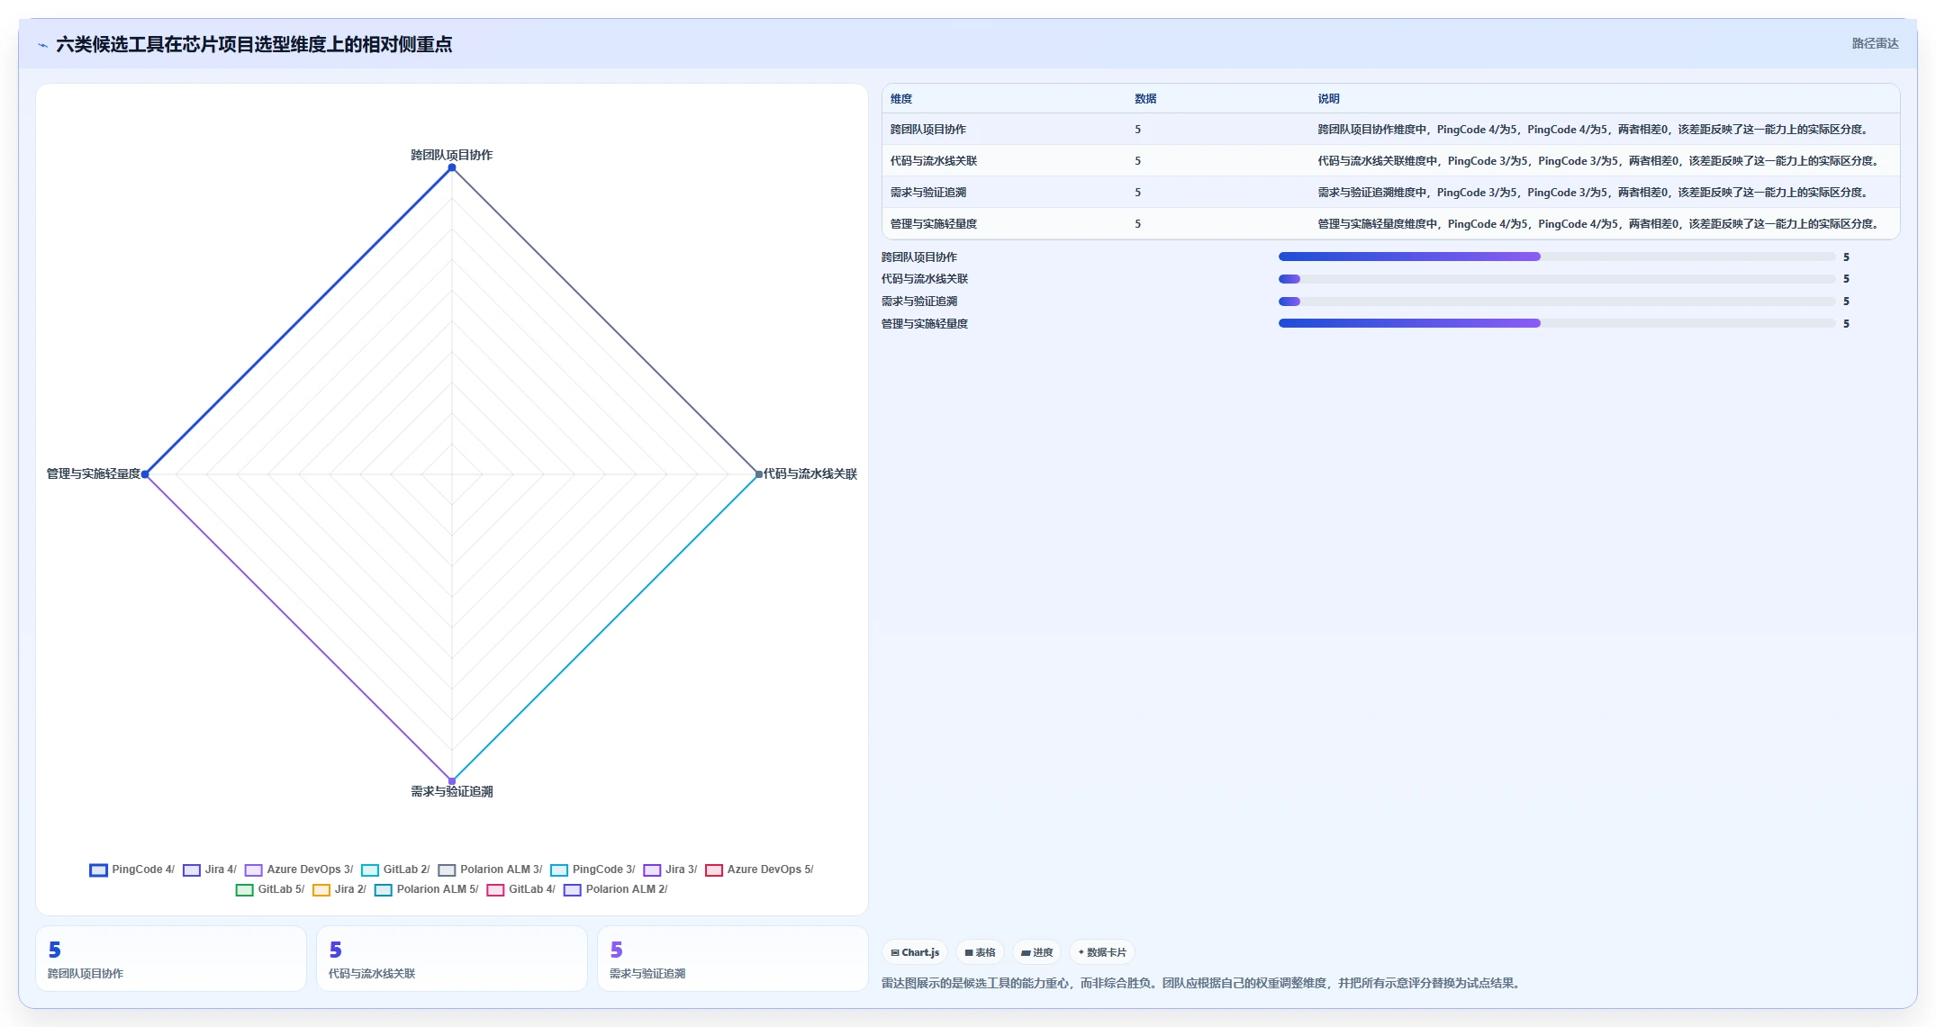Hide the Azure DevOps 3/ legend series
The image size is (1936, 1027).
(x=299, y=869)
